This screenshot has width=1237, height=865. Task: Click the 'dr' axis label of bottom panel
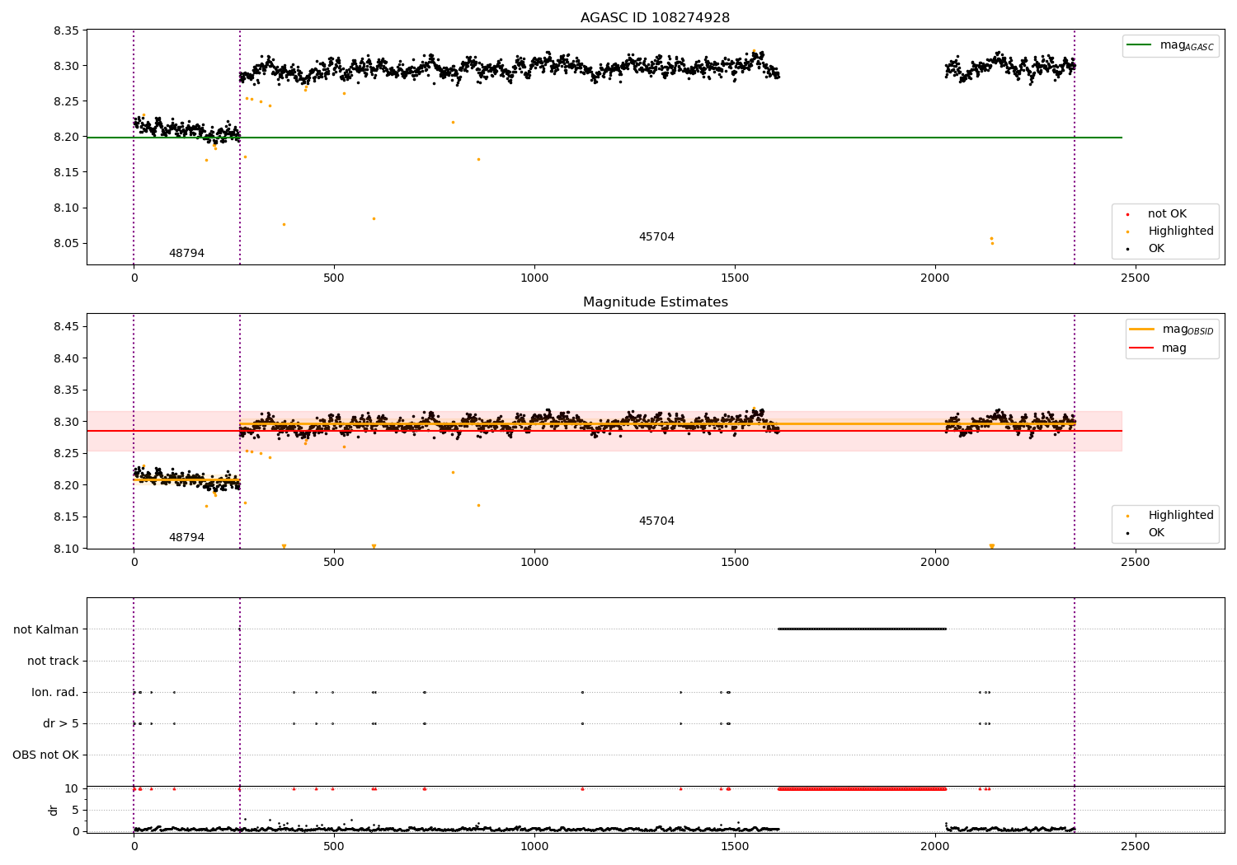point(54,810)
